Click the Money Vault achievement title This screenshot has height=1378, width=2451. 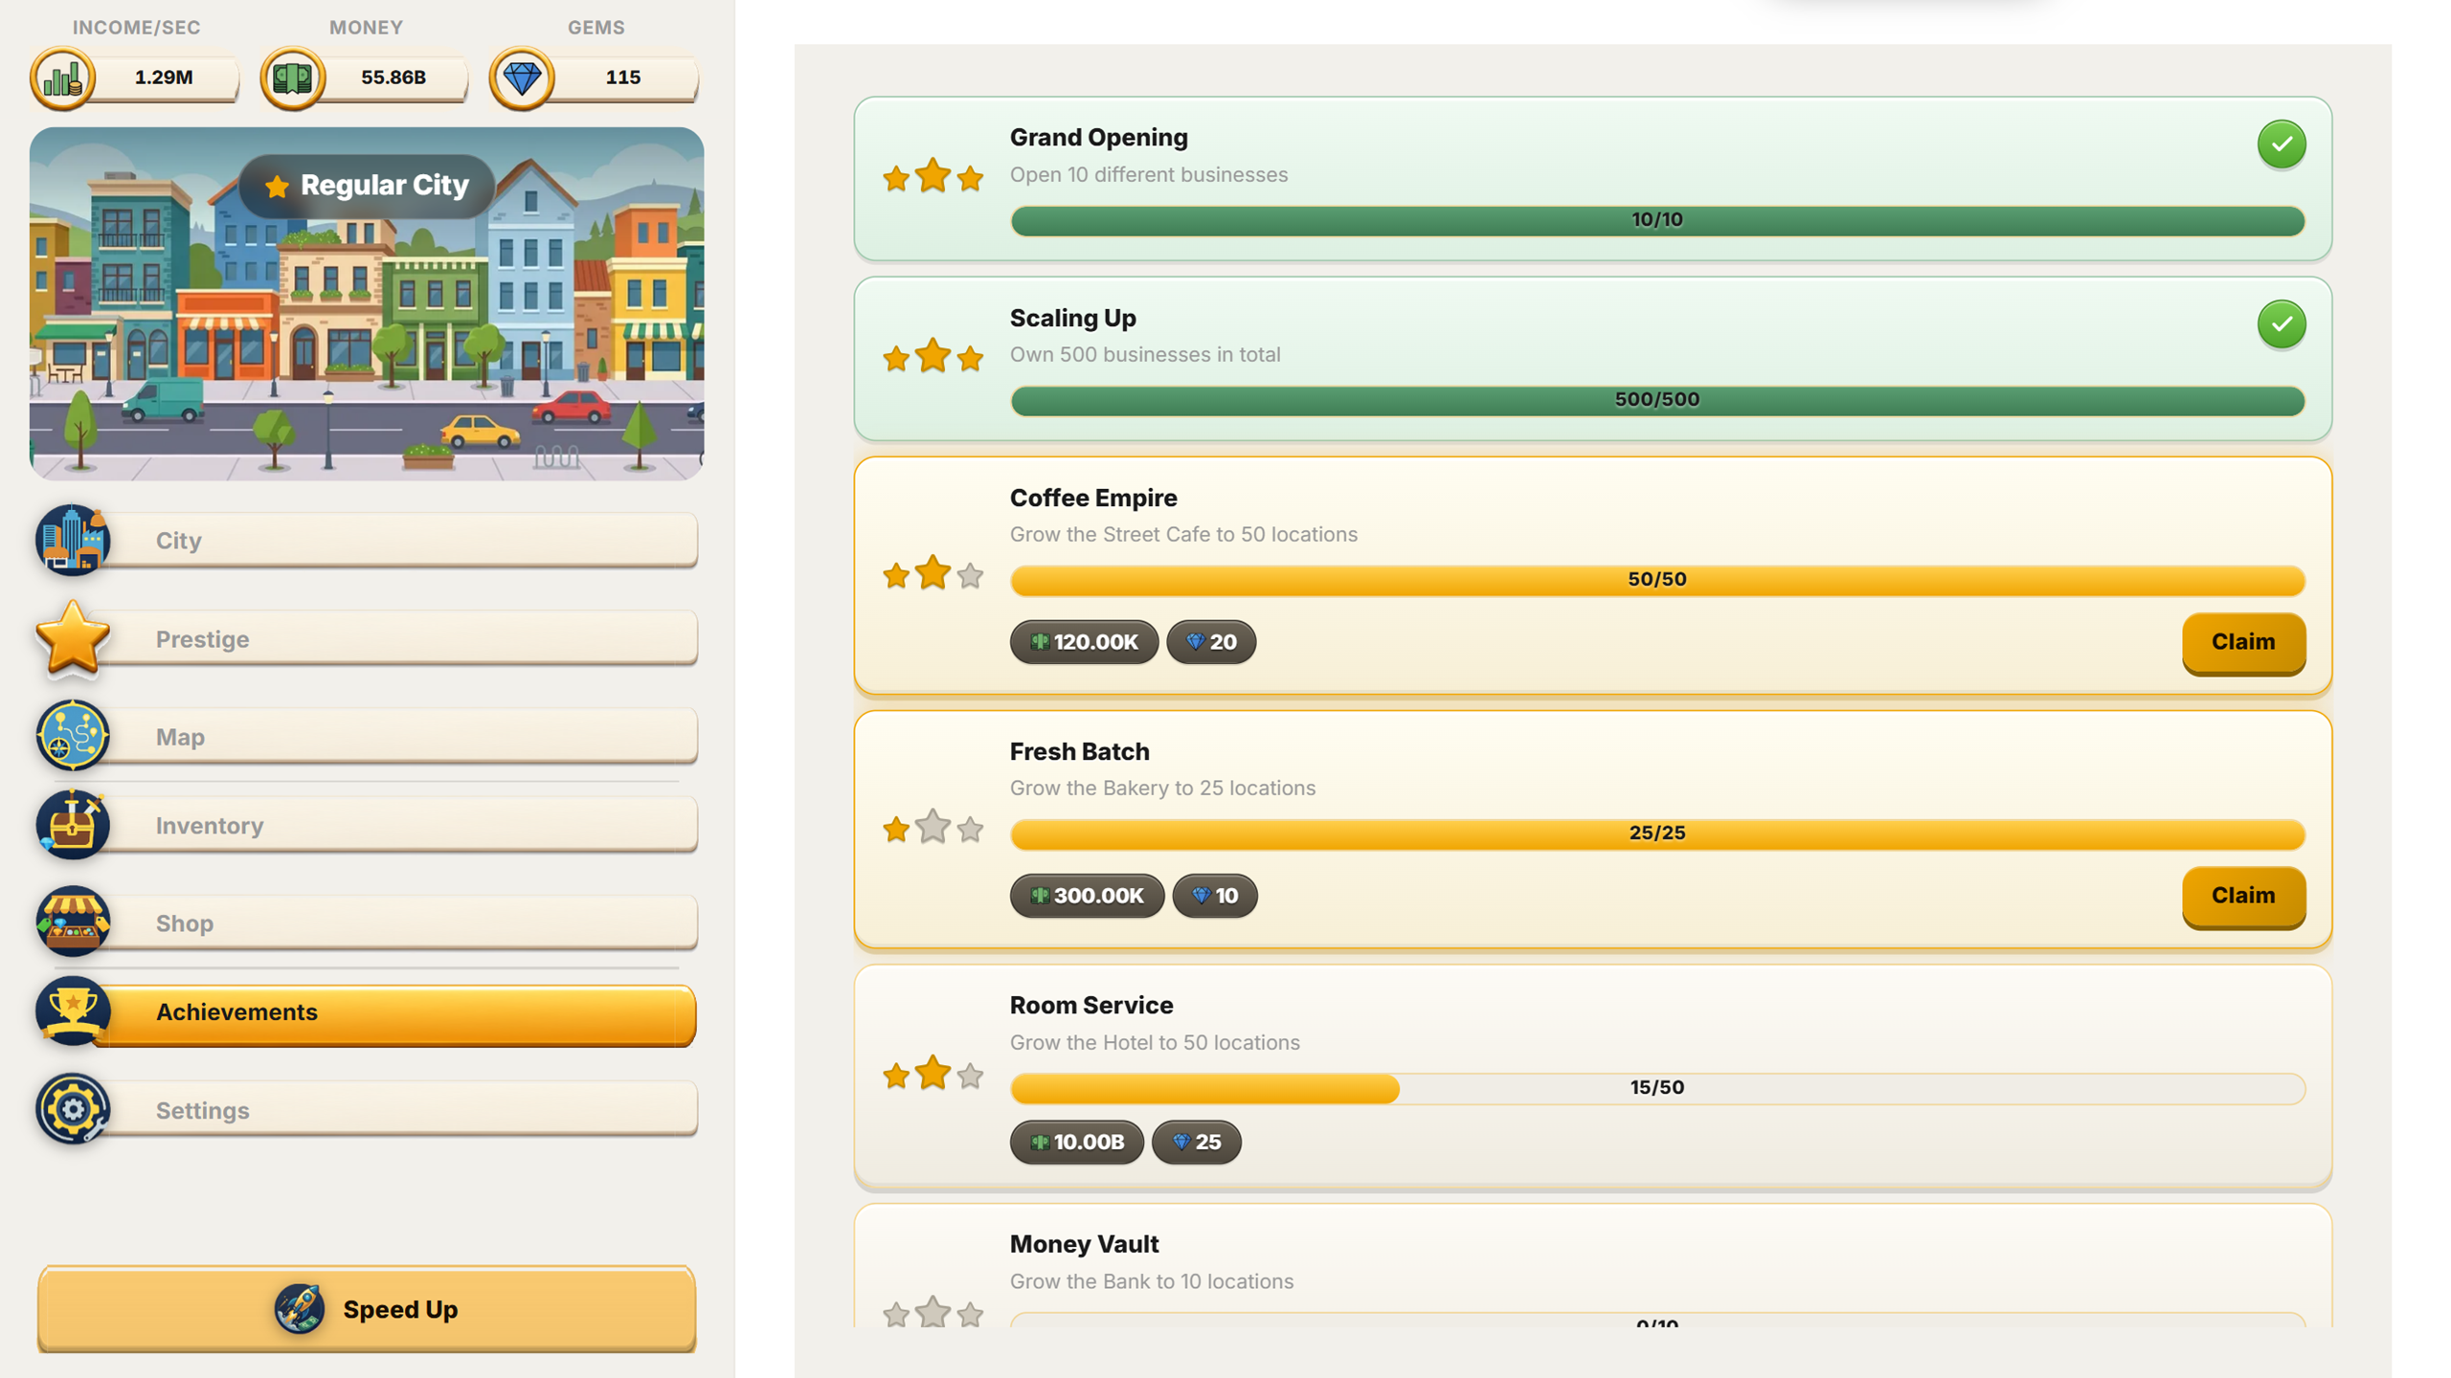1084,1243
